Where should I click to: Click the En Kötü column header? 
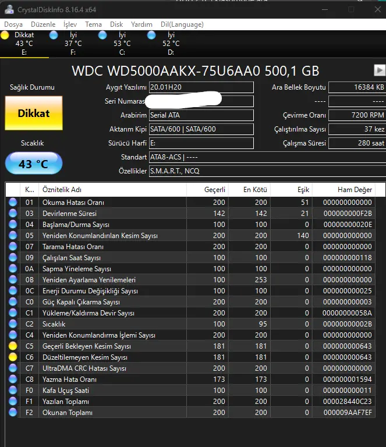249,190
